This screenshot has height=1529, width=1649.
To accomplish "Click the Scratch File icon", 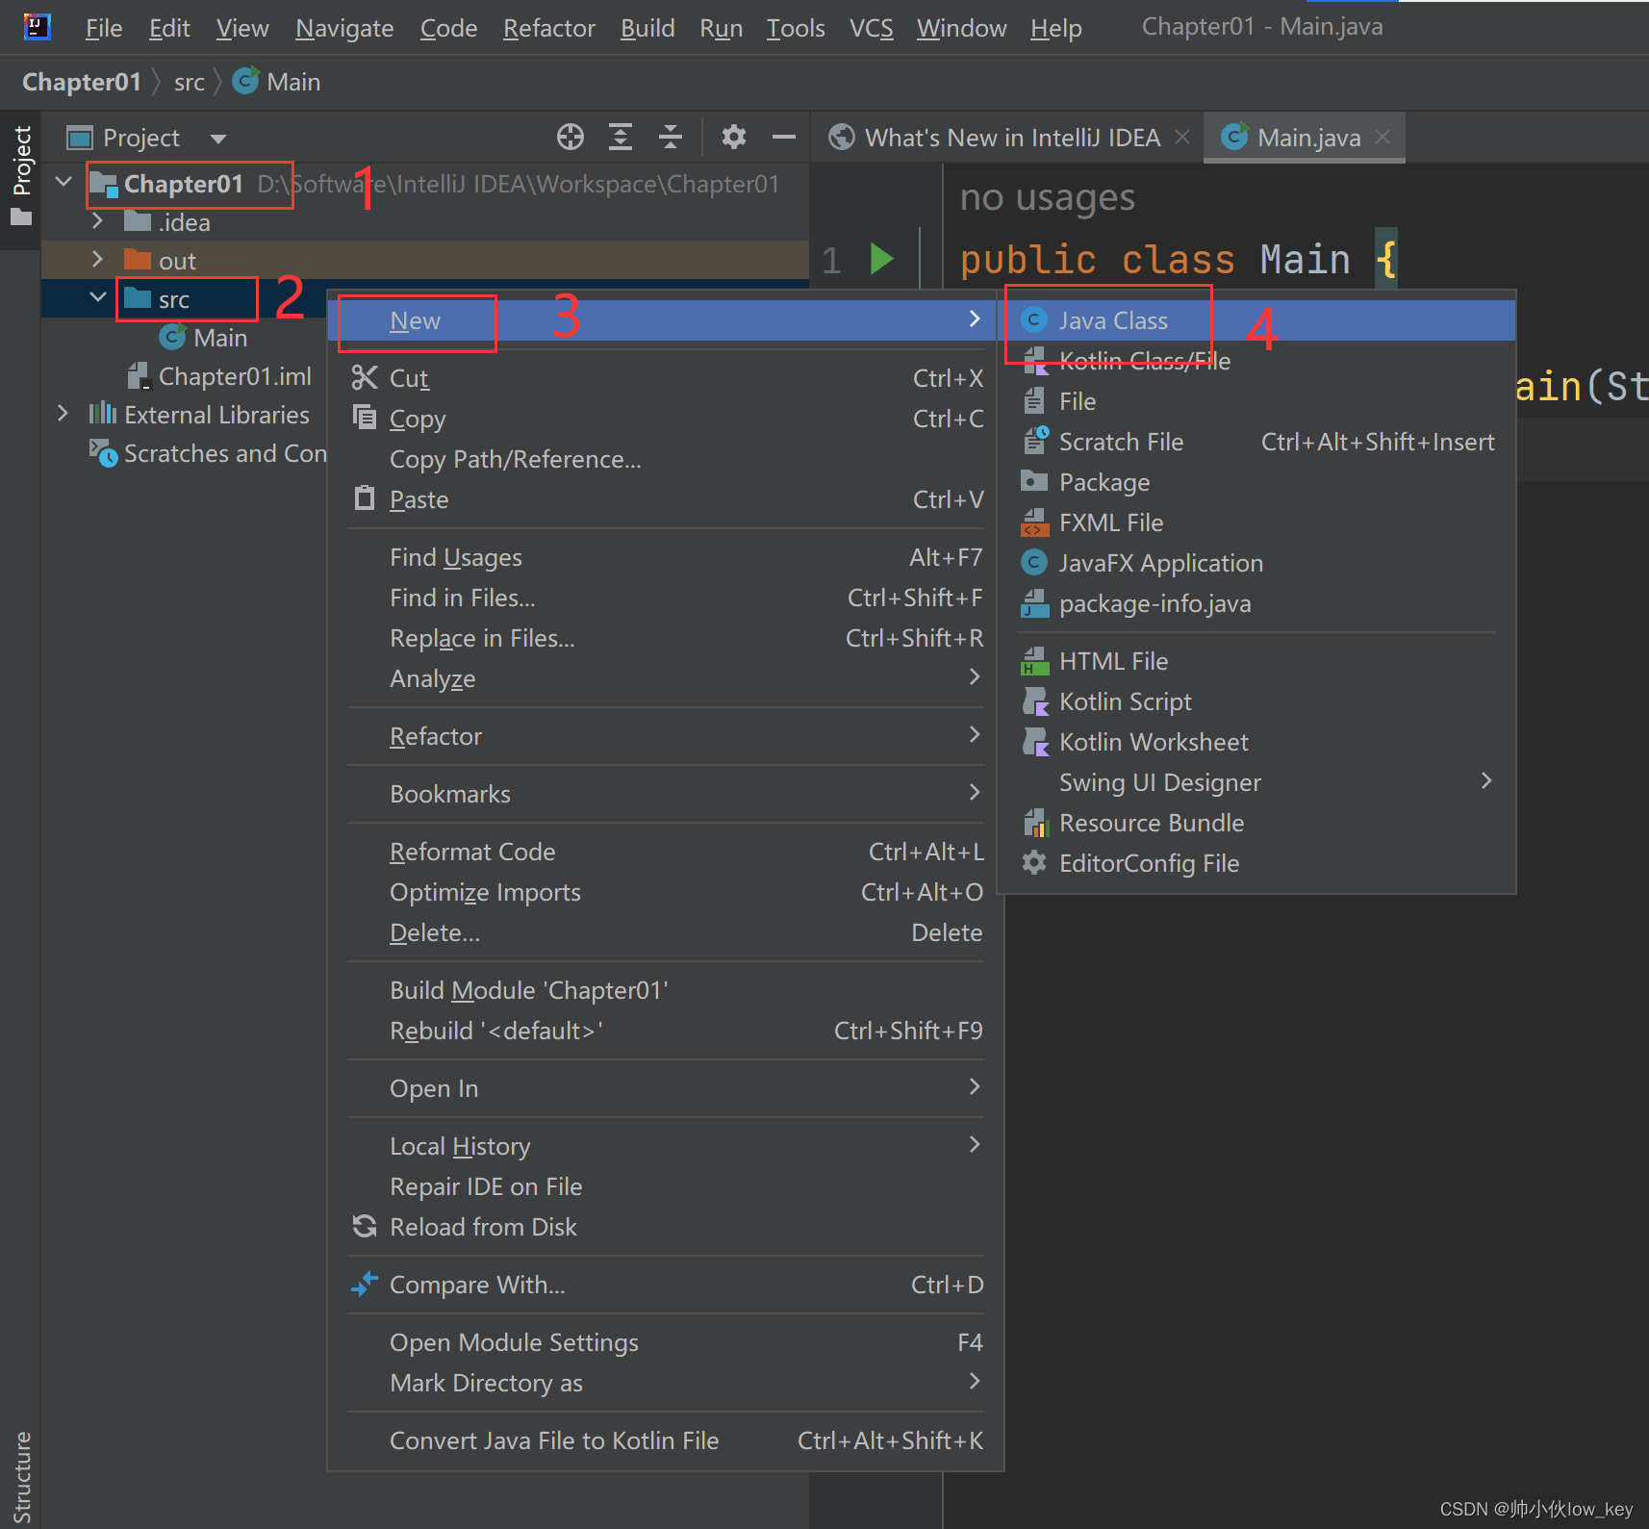I will click(1035, 440).
